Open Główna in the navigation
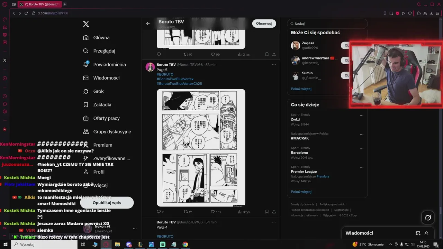This screenshot has height=249, width=443. coord(97,37)
